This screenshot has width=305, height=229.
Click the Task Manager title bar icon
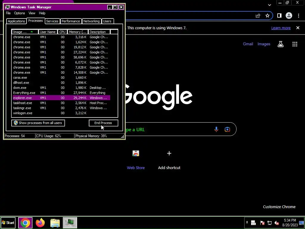(7, 7)
